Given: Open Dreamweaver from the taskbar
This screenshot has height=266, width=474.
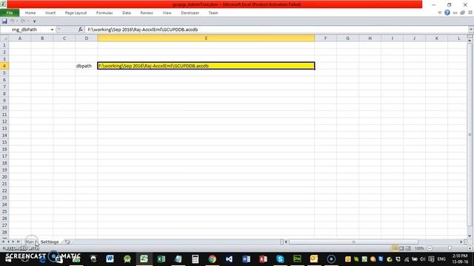Looking at the screenshot, I should 297,259.
